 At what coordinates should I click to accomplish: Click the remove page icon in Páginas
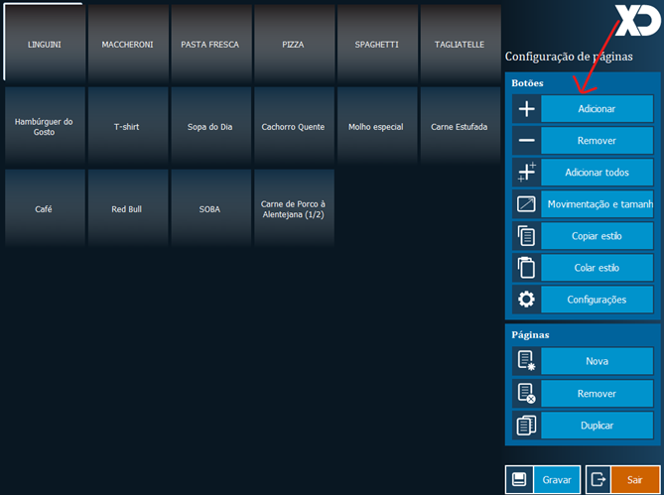526,394
